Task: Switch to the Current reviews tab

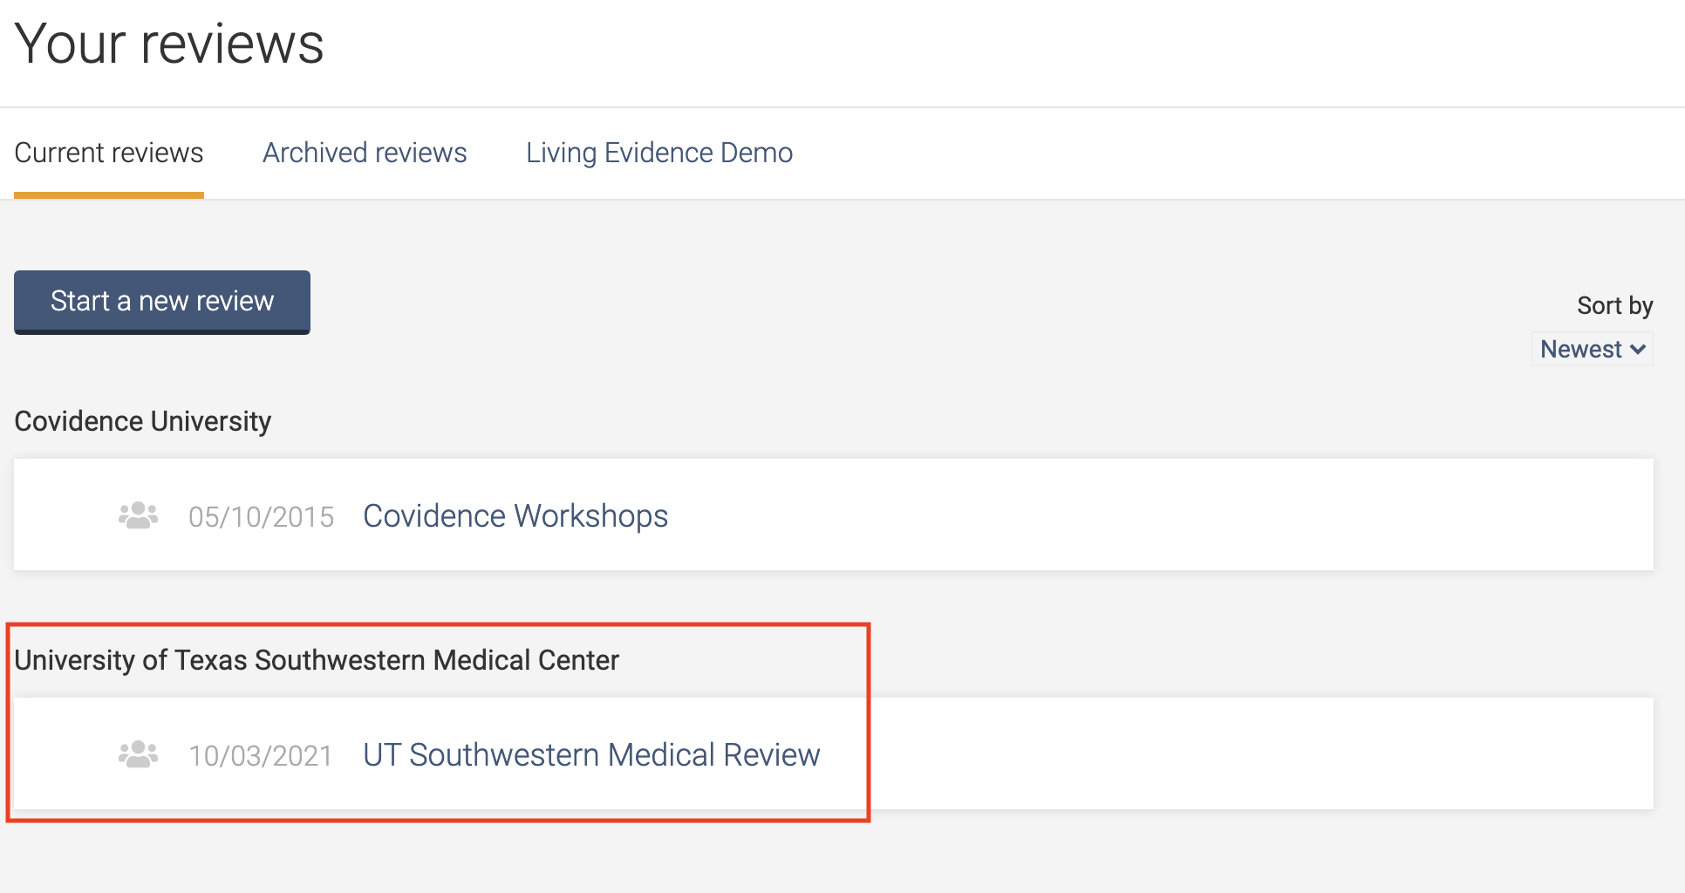Action: click(x=109, y=153)
